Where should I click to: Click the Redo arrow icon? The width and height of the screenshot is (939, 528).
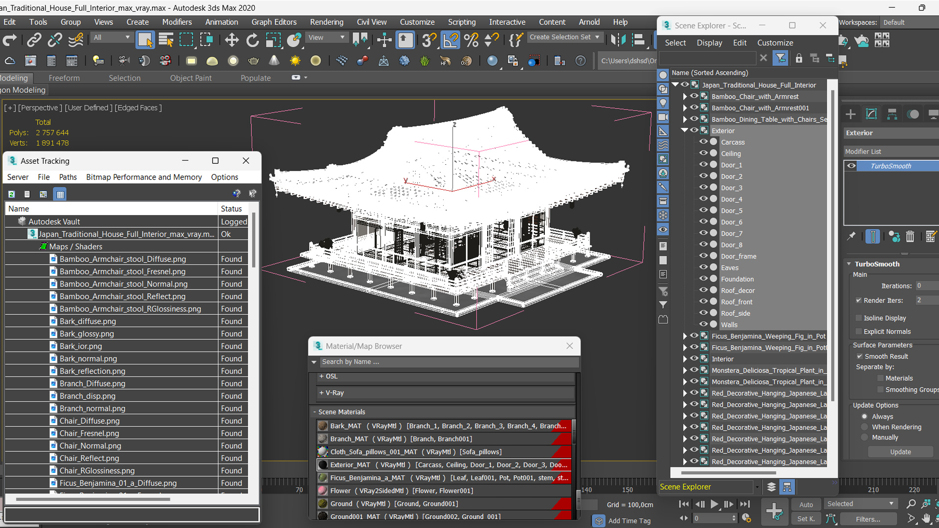9,40
